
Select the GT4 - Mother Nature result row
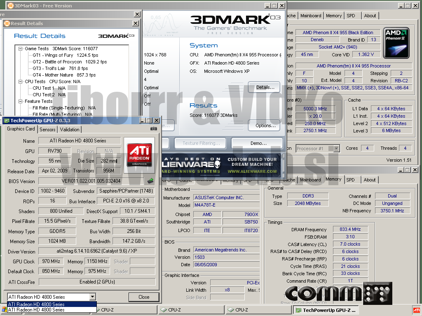(x=64, y=75)
